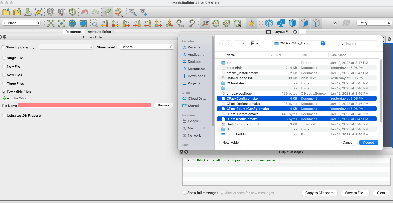
Task: Click the Save Data folder icon
Action: [x=17, y=12]
